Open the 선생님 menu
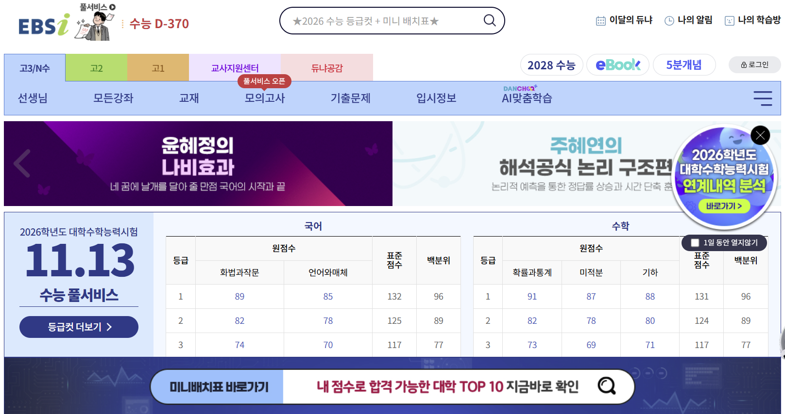Image resolution: width=785 pixels, height=414 pixels. pyautogui.click(x=33, y=98)
